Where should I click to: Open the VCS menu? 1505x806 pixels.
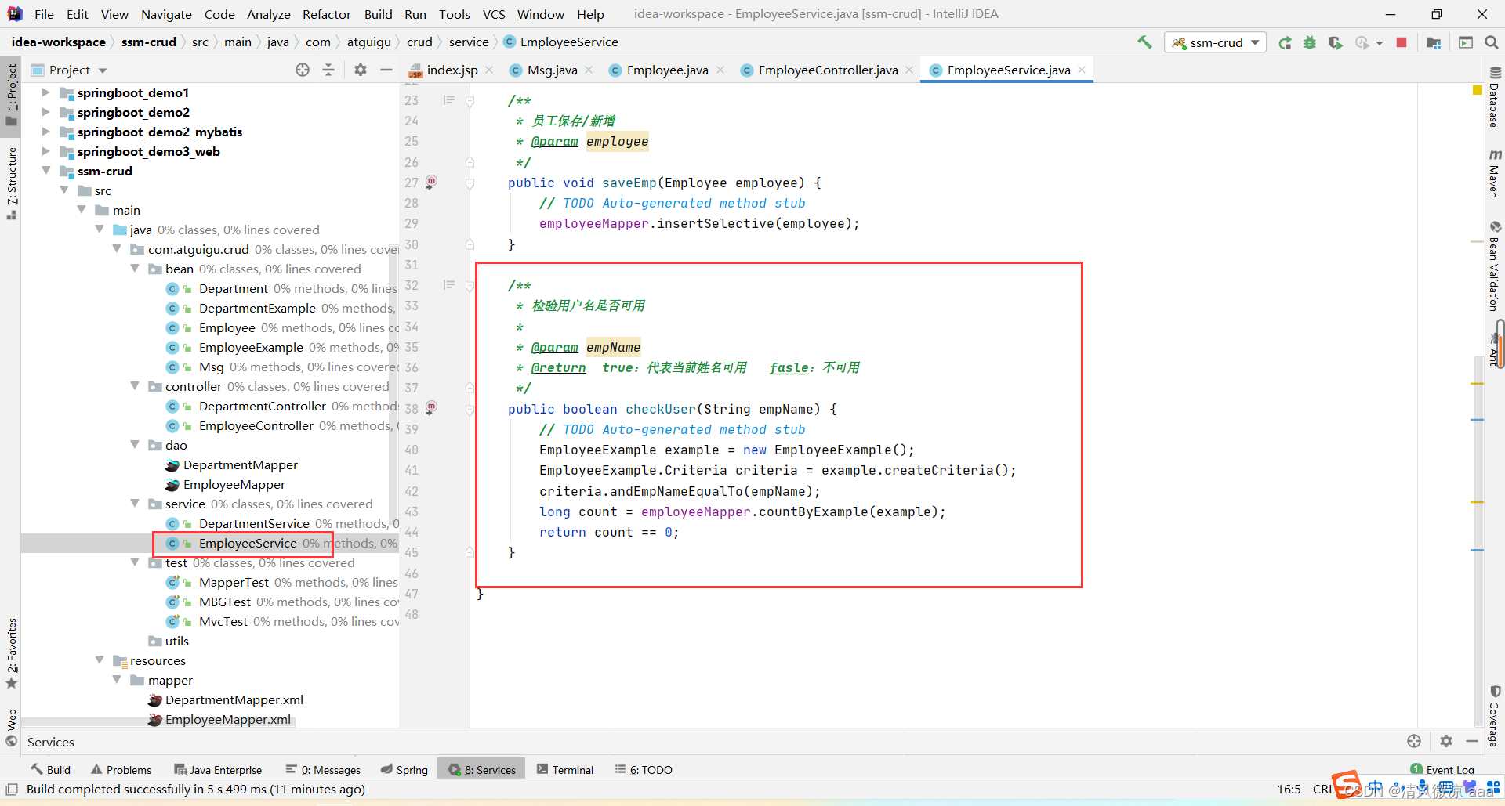click(x=494, y=14)
